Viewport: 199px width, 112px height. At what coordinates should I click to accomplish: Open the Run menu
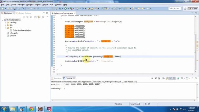click(x=51, y=5)
